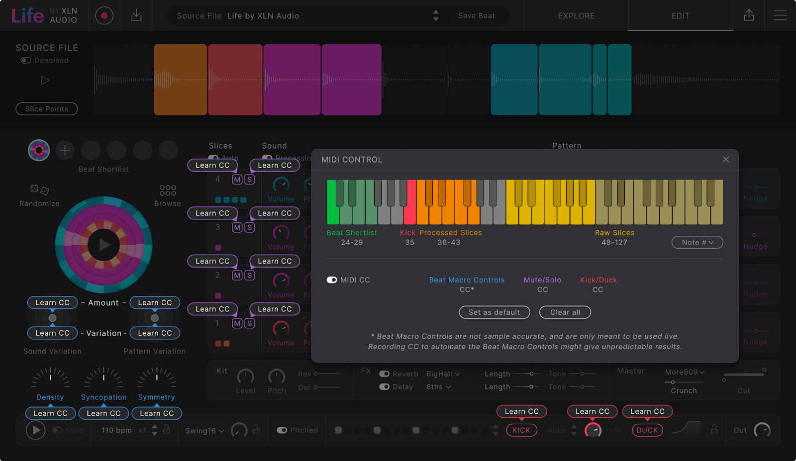Open the Swing16 dropdown
796x461 pixels.
[x=205, y=431]
